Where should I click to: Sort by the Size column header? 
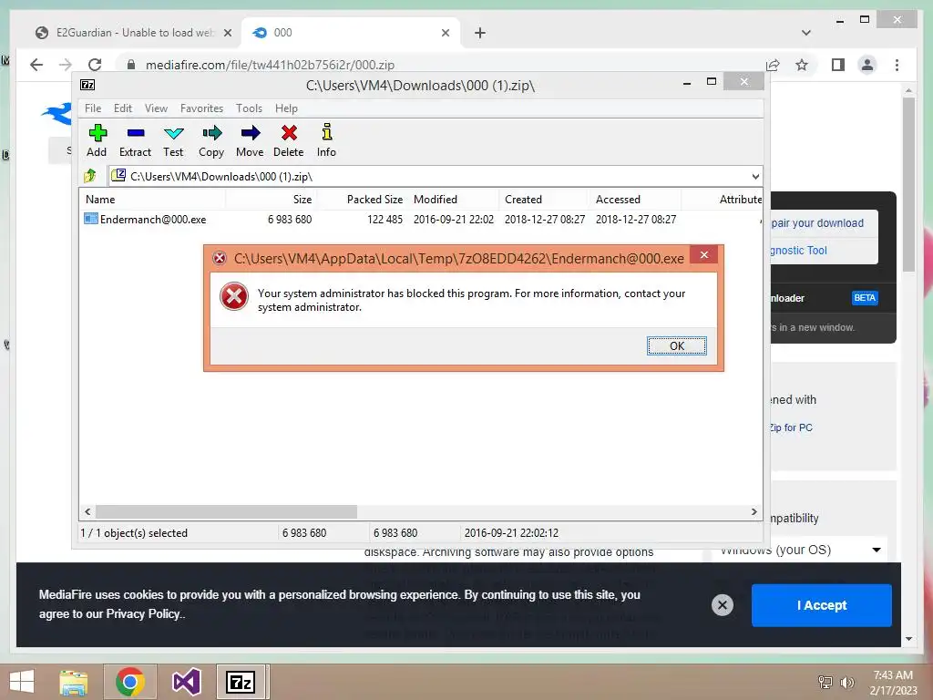271,200
